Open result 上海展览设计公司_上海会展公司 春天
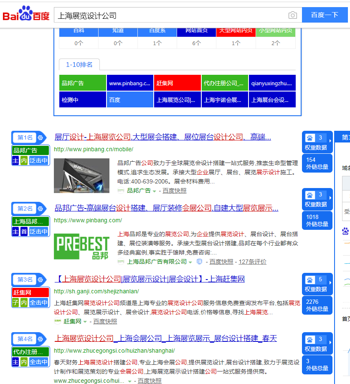 pos(166,338)
